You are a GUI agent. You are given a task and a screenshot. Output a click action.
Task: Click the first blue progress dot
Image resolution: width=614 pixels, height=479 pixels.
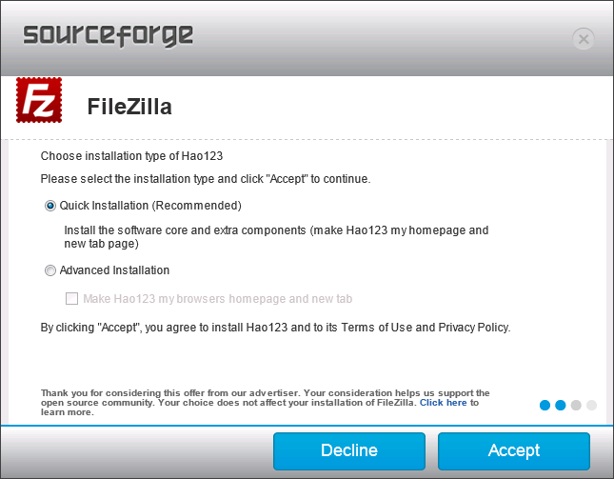545,405
